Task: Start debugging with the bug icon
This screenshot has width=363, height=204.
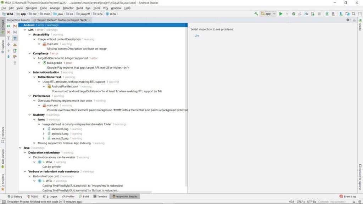Action: coord(294,14)
